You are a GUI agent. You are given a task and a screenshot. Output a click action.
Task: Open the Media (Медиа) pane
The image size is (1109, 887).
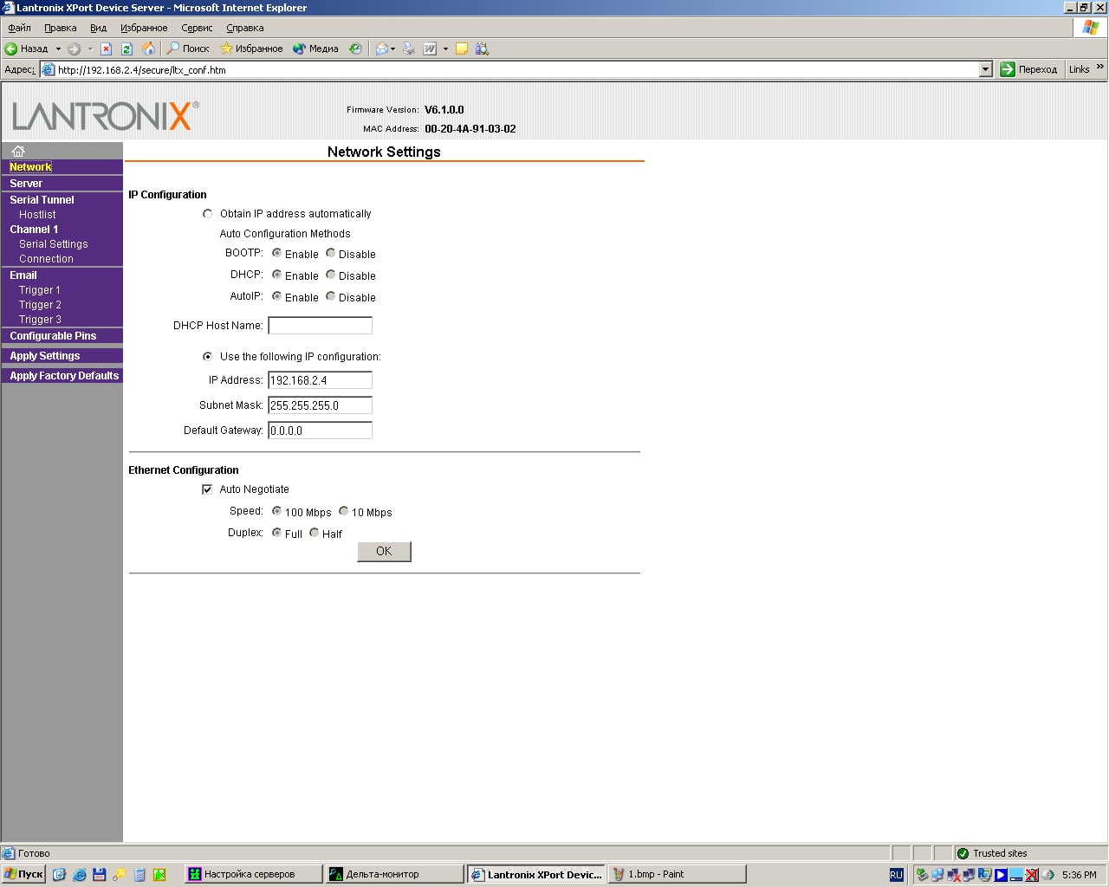[x=315, y=49]
